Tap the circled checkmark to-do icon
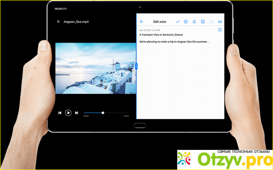This screenshot has height=170, width=273. coord(186,21)
